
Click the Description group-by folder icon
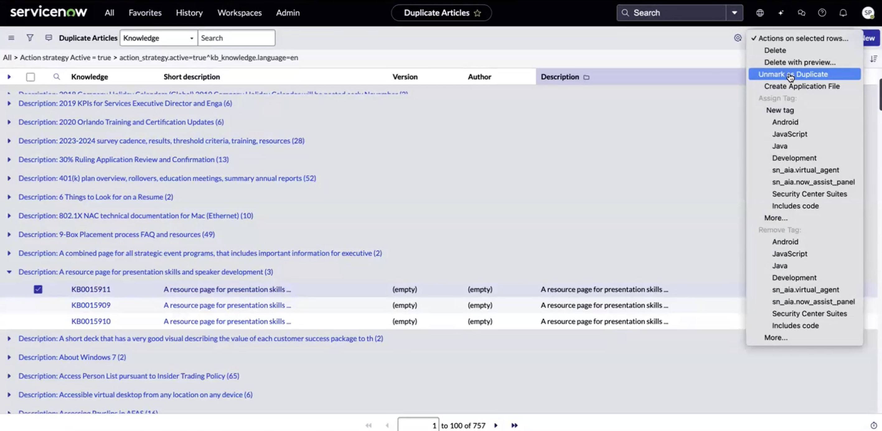click(x=586, y=77)
